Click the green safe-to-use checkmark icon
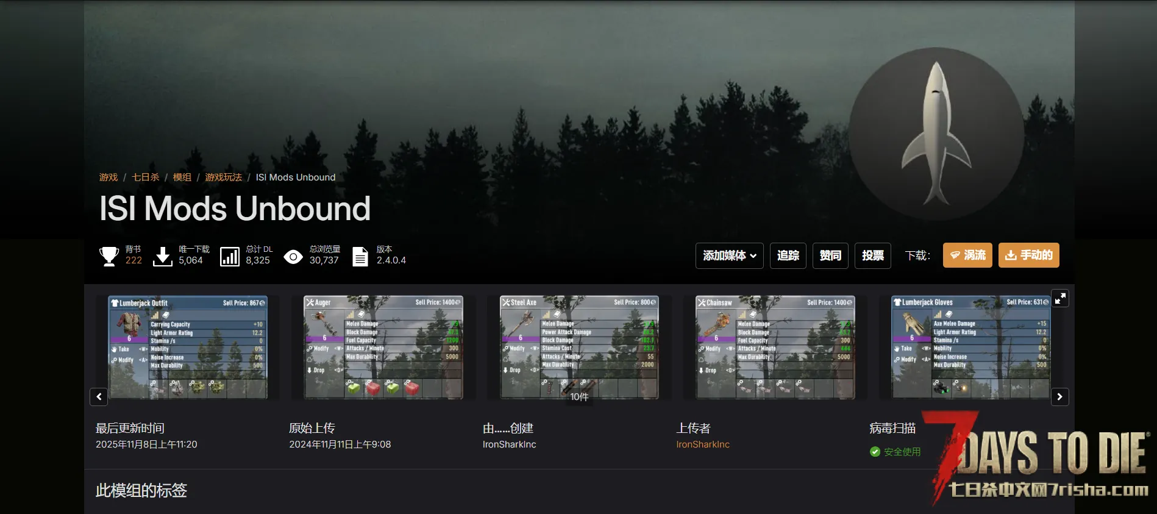The height and width of the screenshot is (514, 1157). (875, 452)
